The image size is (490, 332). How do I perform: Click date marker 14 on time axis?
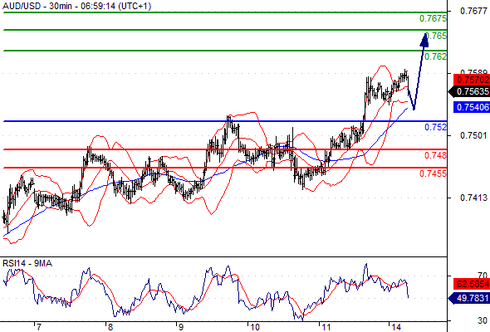(396, 327)
